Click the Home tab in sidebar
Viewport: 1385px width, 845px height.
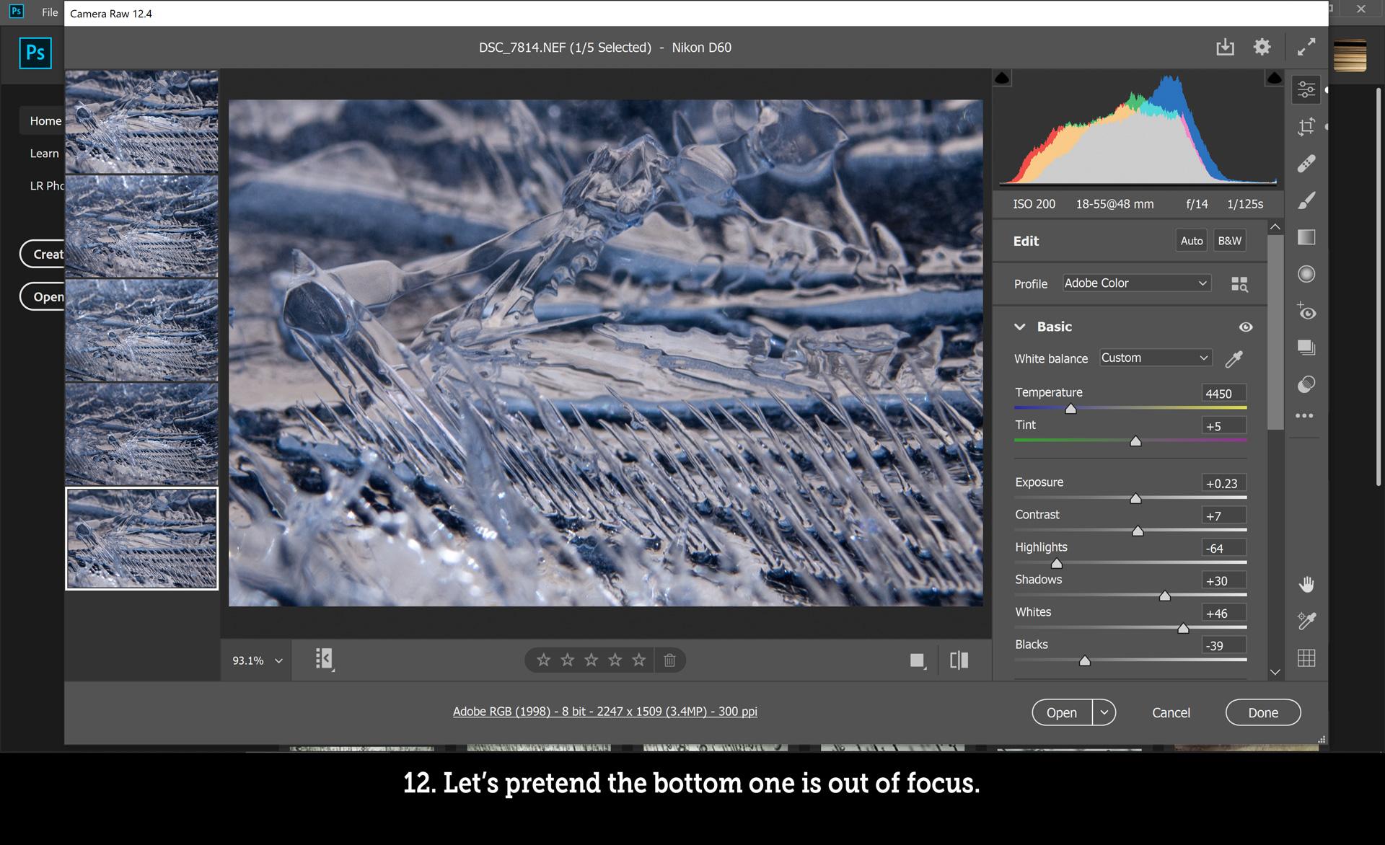point(45,120)
